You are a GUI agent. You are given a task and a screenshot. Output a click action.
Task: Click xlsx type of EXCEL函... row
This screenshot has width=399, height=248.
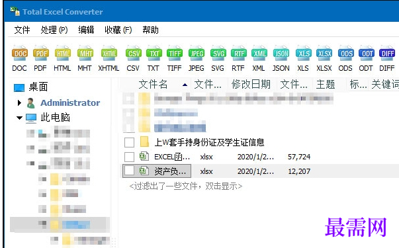tap(206, 157)
